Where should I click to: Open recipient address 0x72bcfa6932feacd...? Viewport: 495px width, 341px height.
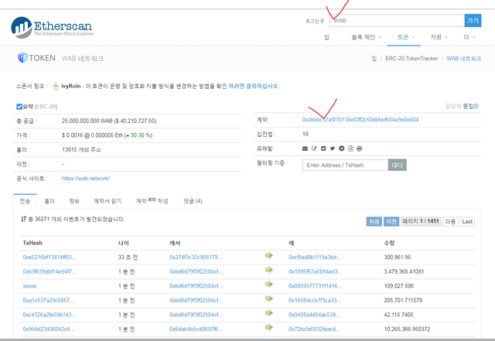pyautogui.click(x=315, y=329)
